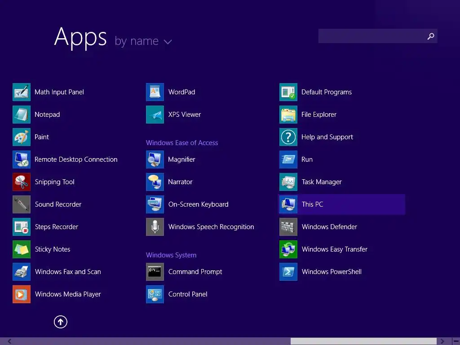Click the 'Windows Defender' label
The image size is (460, 345).
[x=329, y=227]
